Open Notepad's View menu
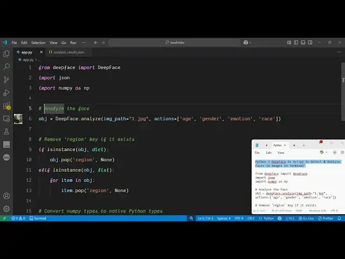 coord(281,152)
